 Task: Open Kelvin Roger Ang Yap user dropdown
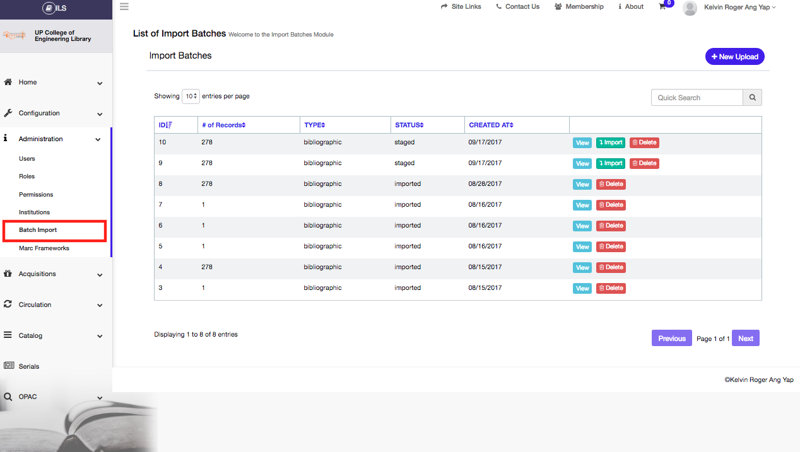[739, 7]
